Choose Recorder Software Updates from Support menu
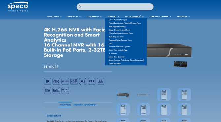The width and height of the screenshot is (221, 122). 119,47
